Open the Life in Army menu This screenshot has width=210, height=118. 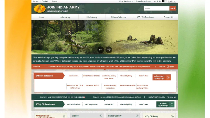92,17
